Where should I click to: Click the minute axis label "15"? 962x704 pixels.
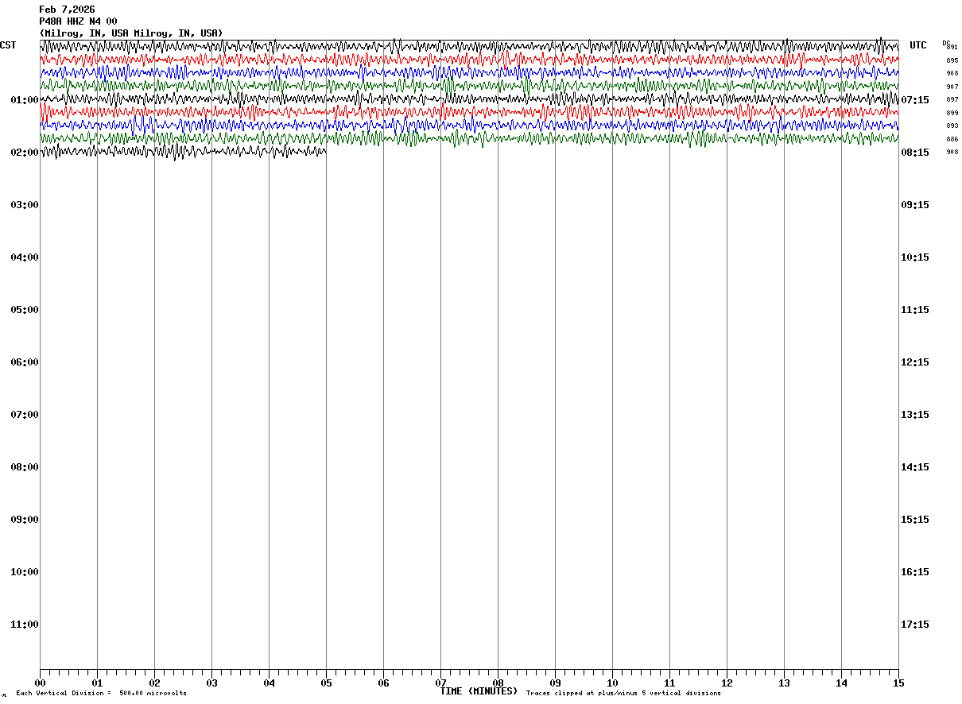tap(898, 683)
